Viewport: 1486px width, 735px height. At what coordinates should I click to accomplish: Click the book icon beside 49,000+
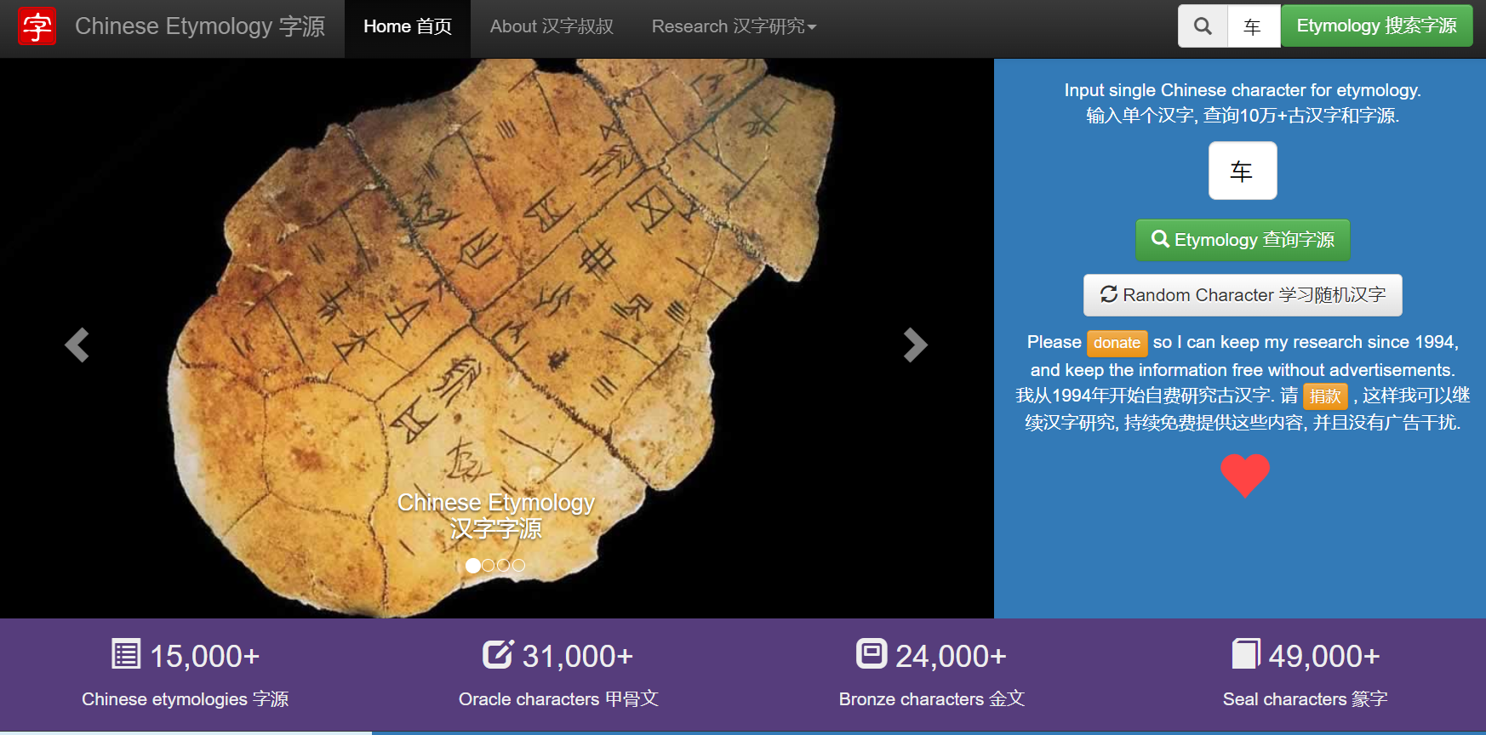[x=1246, y=654]
